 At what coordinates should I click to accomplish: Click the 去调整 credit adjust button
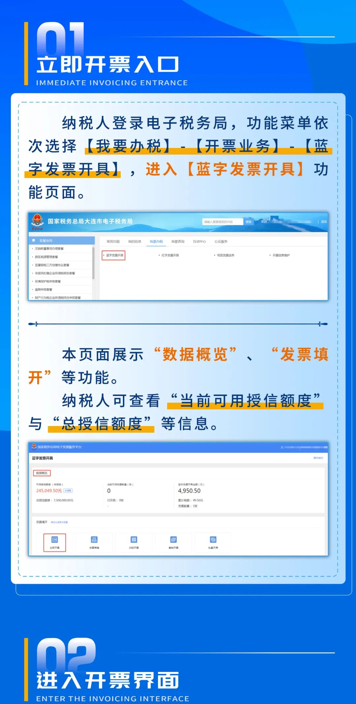click(x=68, y=491)
